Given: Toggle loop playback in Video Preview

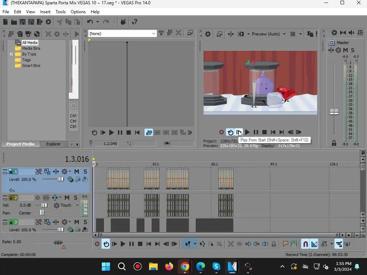Looking at the screenshot, I should (230, 132).
